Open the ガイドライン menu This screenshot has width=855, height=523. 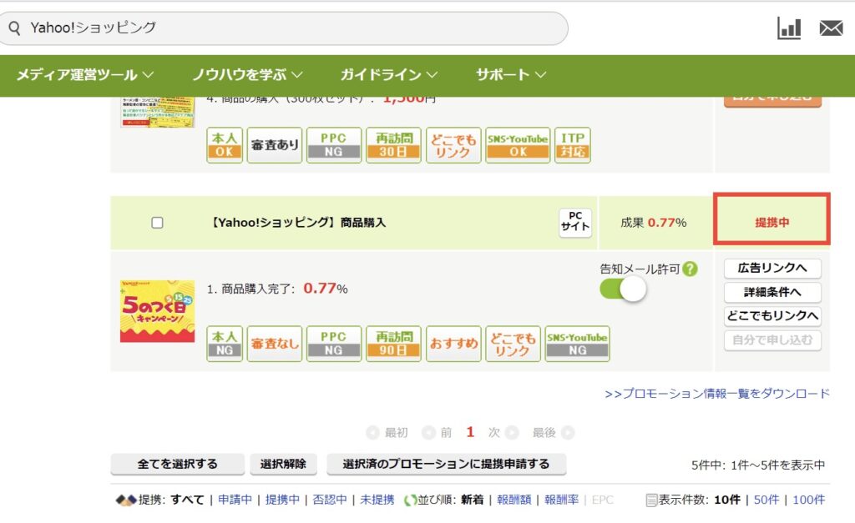tap(386, 74)
